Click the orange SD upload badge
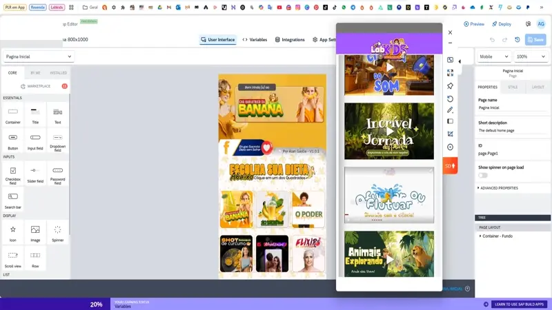552x310 pixels. point(451,165)
